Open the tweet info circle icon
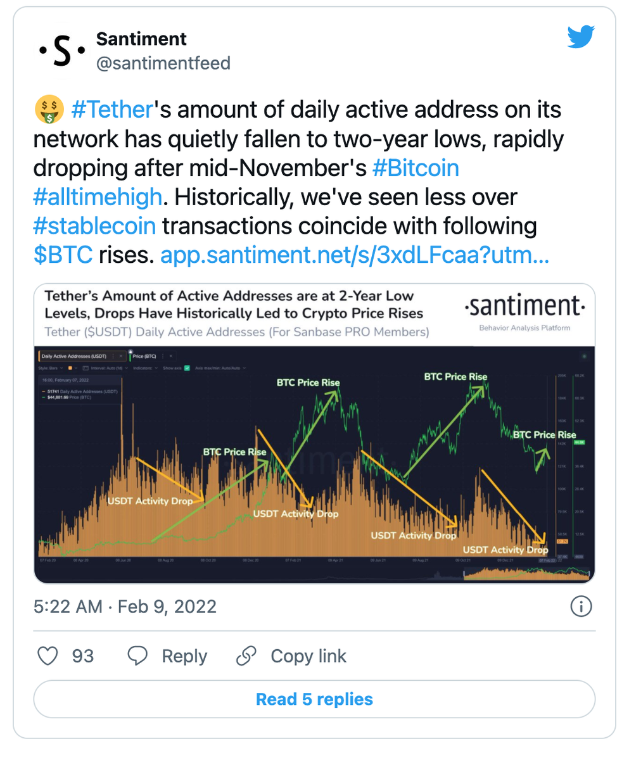Screen dimensions: 629x760 point(581,606)
